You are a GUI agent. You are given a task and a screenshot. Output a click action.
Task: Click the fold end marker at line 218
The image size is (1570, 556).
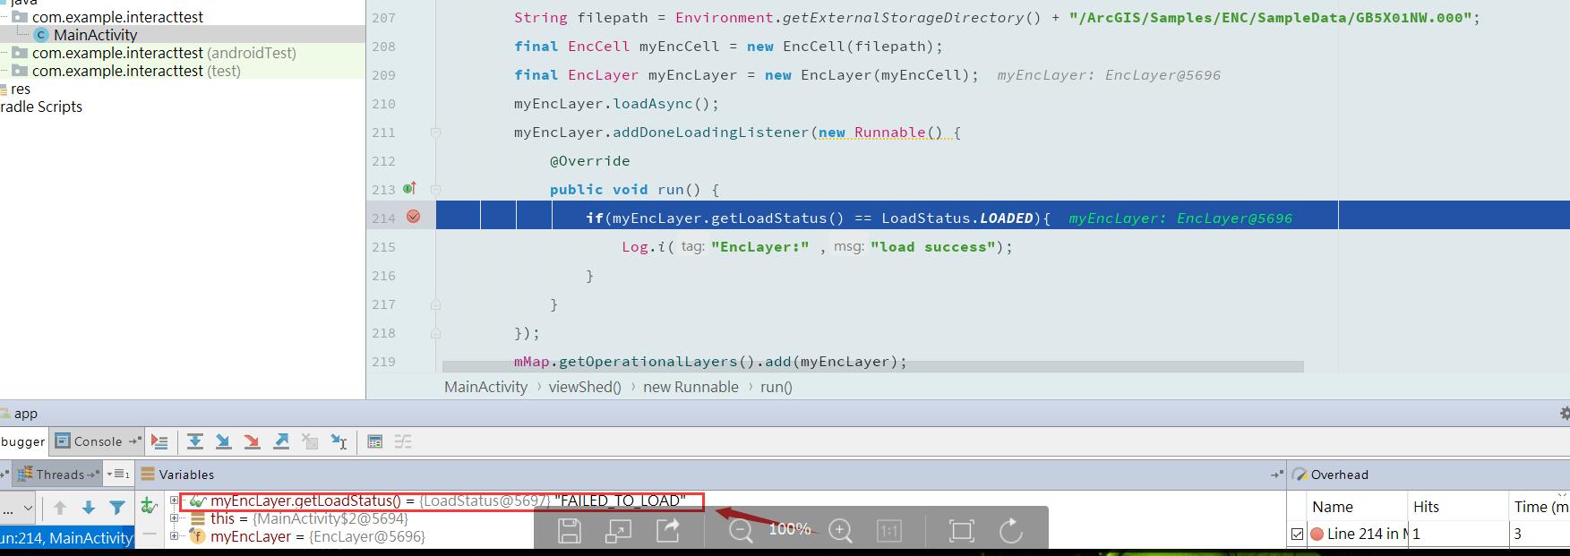coord(435,333)
